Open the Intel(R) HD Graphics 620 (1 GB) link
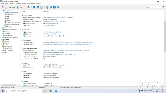Image resolution: width=166 pixels, height=93 pixels. pos(52,32)
